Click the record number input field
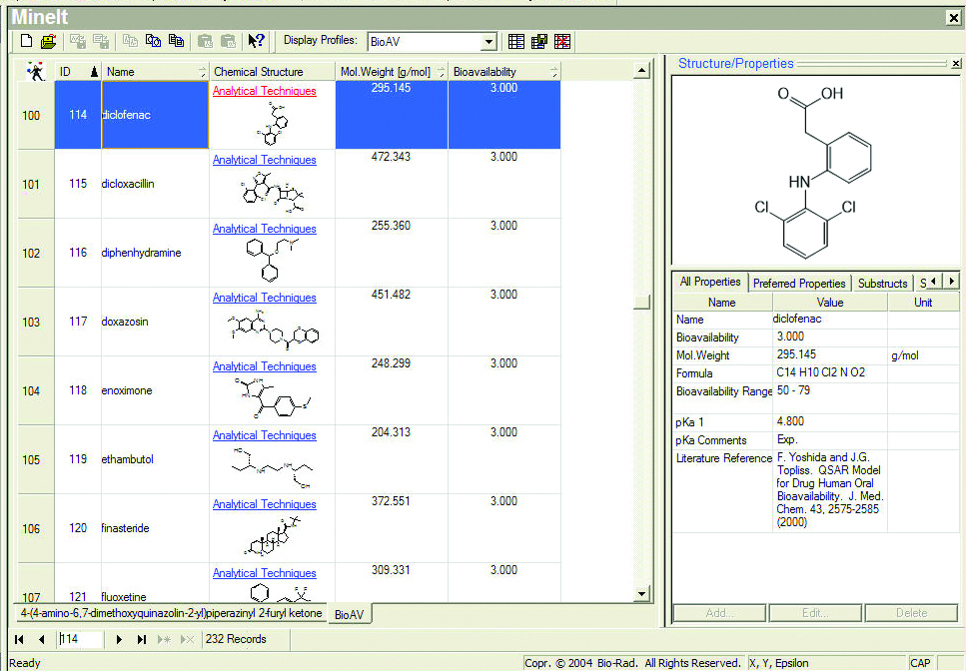The height and width of the screenshot is (671, 966). 81,639
